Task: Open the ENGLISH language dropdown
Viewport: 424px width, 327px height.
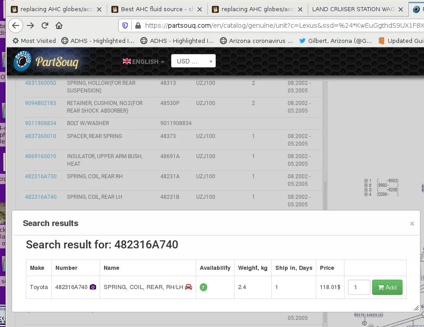Action: pyautogui.click(x=143, y=62)
